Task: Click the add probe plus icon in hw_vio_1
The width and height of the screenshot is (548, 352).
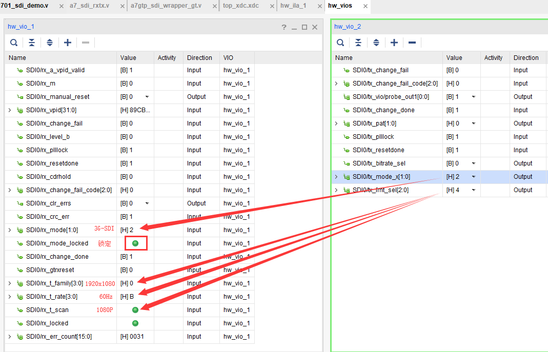Action: (x=68, y=43)
